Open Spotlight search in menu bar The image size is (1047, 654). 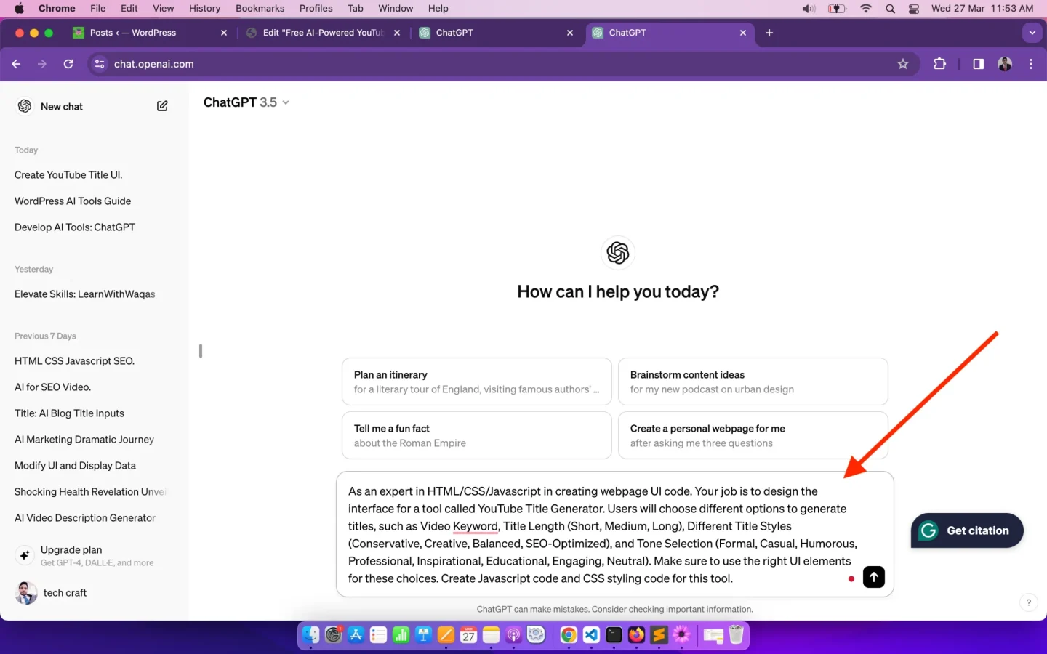(x=890, y=9)
